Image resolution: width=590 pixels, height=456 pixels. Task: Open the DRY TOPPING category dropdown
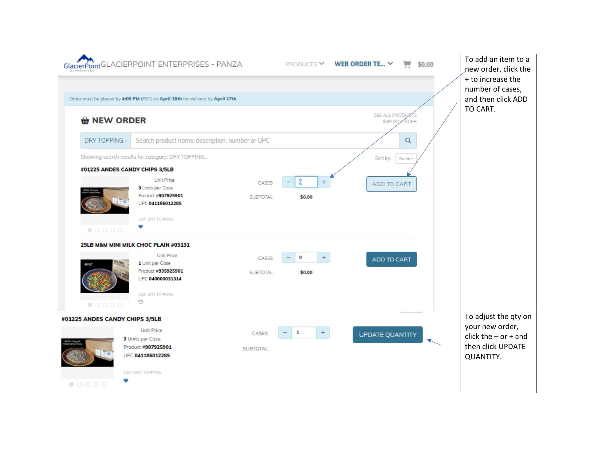(x=105, y=140)
